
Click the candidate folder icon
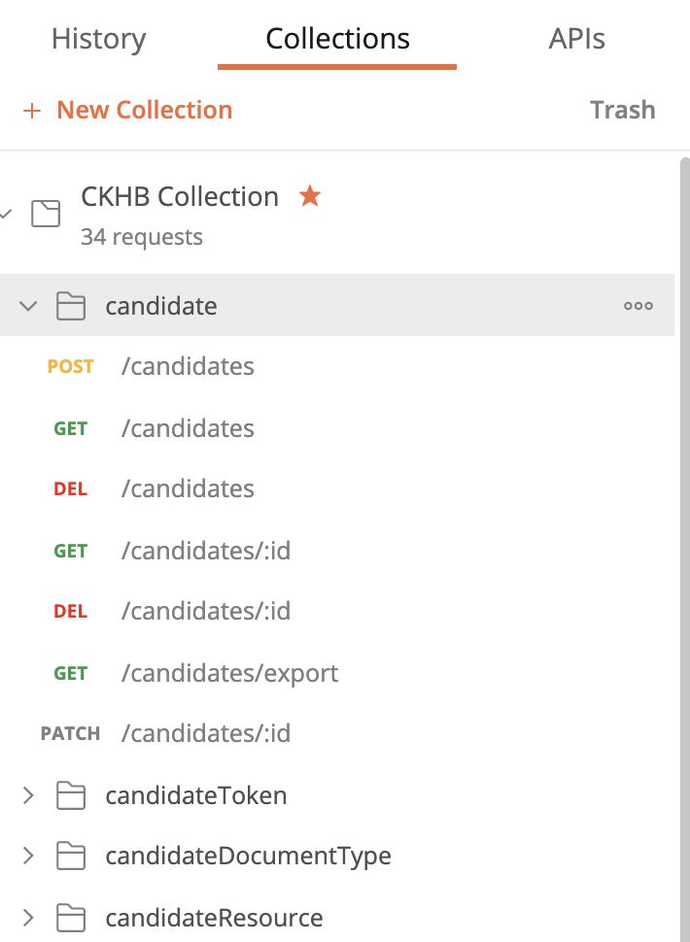[72, 305]
